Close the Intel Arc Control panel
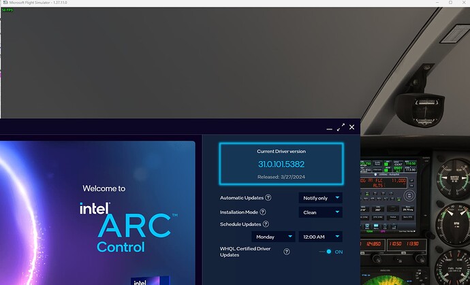470x285 pixels. pos(352,127)
